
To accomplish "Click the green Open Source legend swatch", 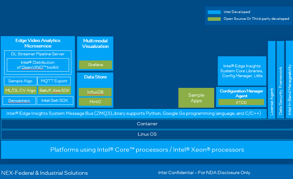I will coord(214,19).
